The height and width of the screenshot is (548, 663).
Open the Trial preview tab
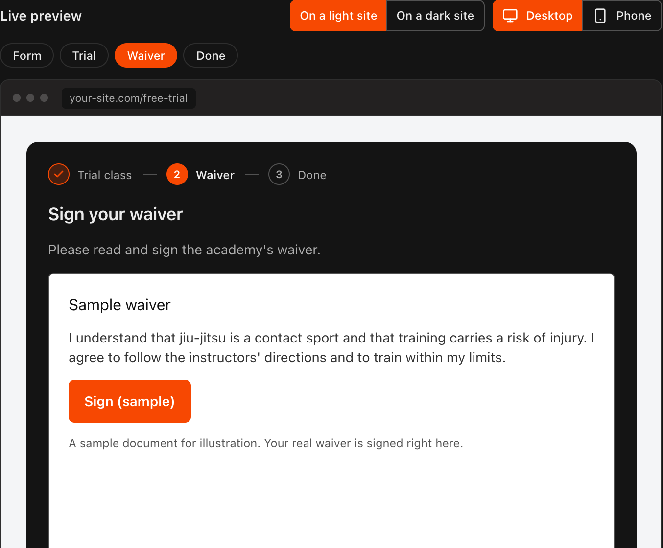[x=84, y=55]
